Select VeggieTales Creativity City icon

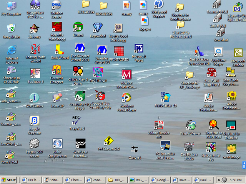pyautogui.click(x=100, y=95)
